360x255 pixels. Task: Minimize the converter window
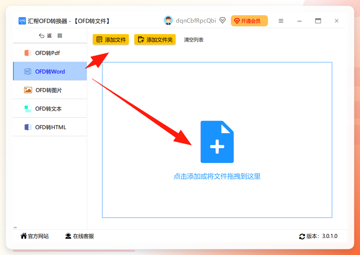300,21
